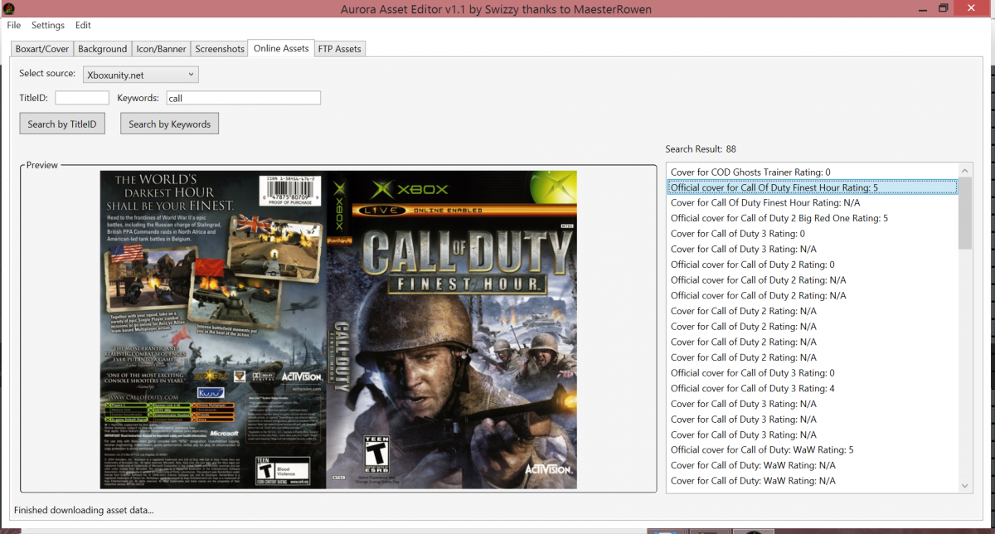Viewport: 995px width, 534px height.
Task: Click Search by Keywords button
Action: (x=170, y=124)
